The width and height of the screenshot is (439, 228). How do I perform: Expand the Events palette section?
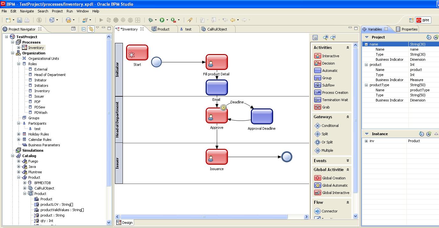[348, 161]
